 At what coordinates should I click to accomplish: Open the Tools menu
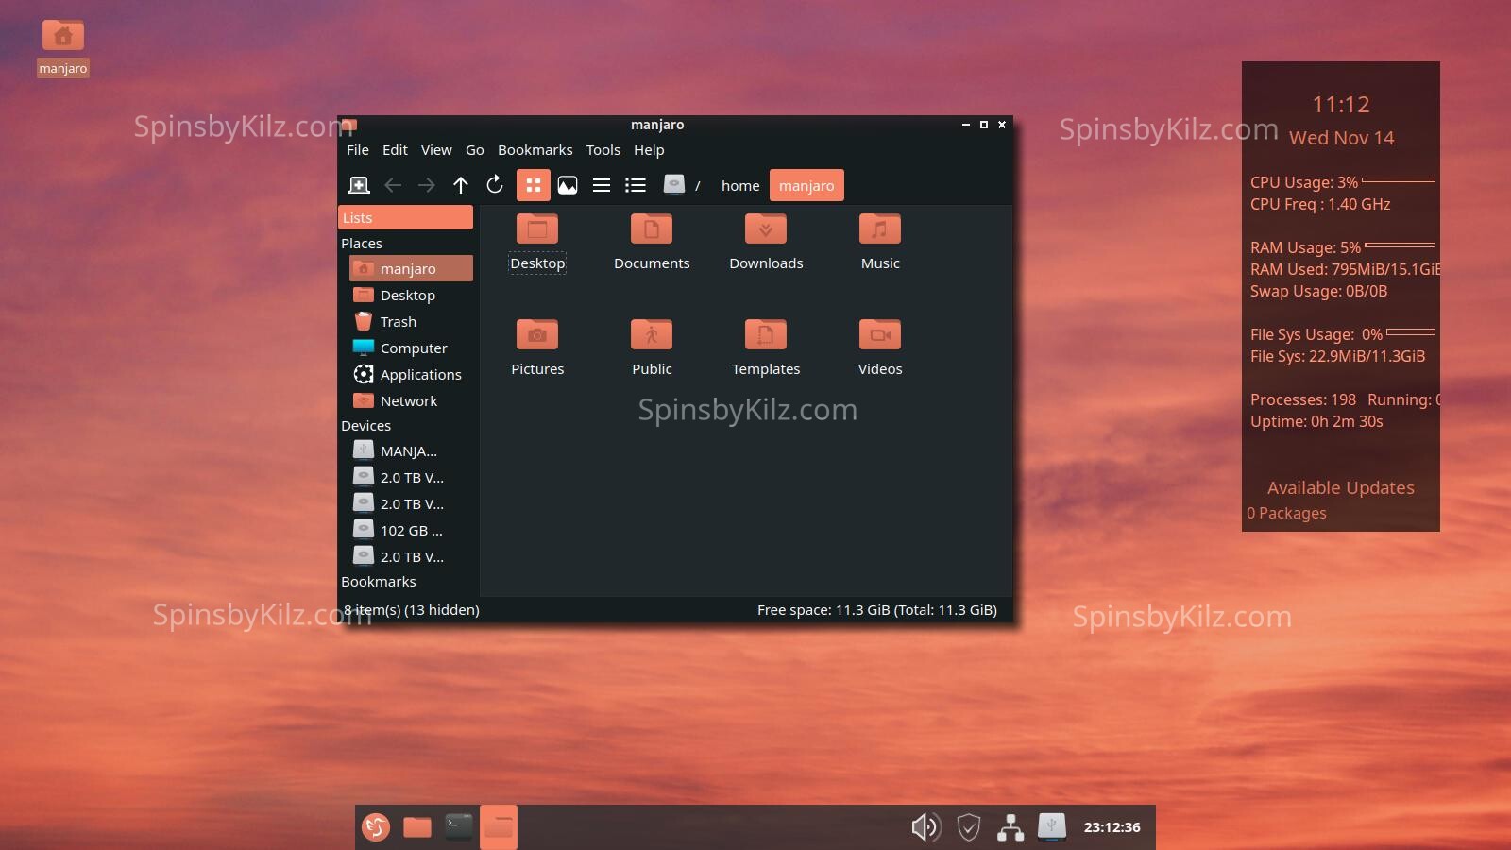[603, 150]
